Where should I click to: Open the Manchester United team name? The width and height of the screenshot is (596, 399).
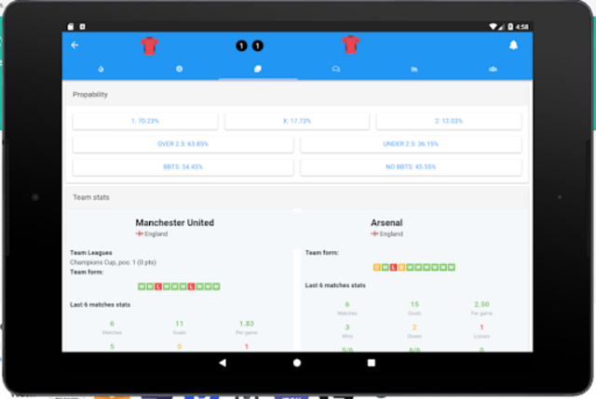175,223
